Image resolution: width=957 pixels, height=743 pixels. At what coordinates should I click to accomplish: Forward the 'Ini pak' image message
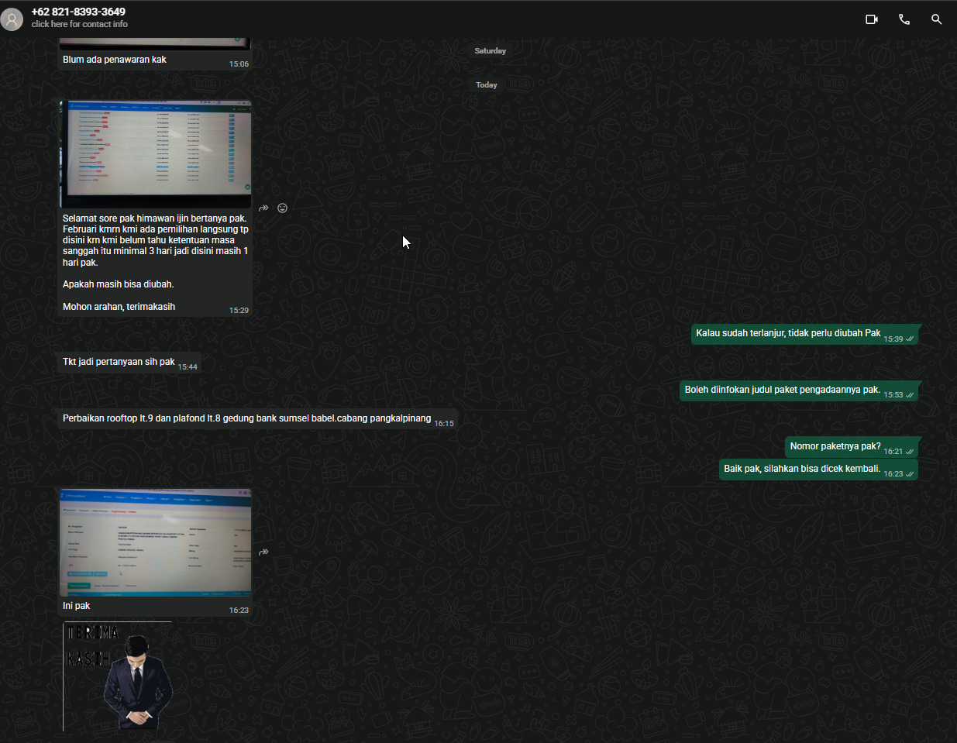click(263, 552)
